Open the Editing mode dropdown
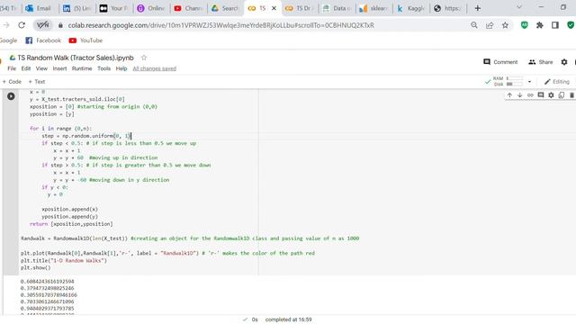 [556, 82]
